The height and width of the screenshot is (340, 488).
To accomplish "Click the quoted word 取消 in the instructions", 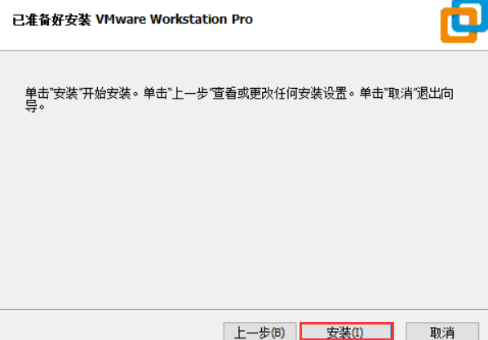I will coord(400,93).
